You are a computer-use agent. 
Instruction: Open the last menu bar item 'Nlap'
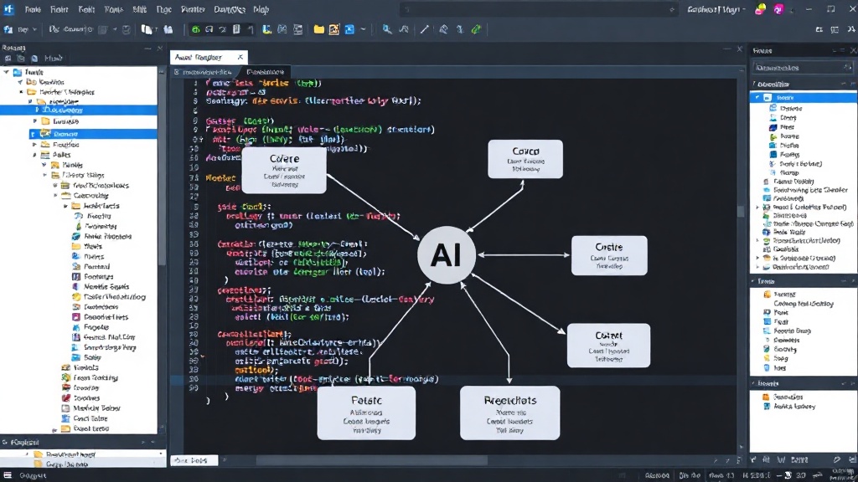pos(261,9)
